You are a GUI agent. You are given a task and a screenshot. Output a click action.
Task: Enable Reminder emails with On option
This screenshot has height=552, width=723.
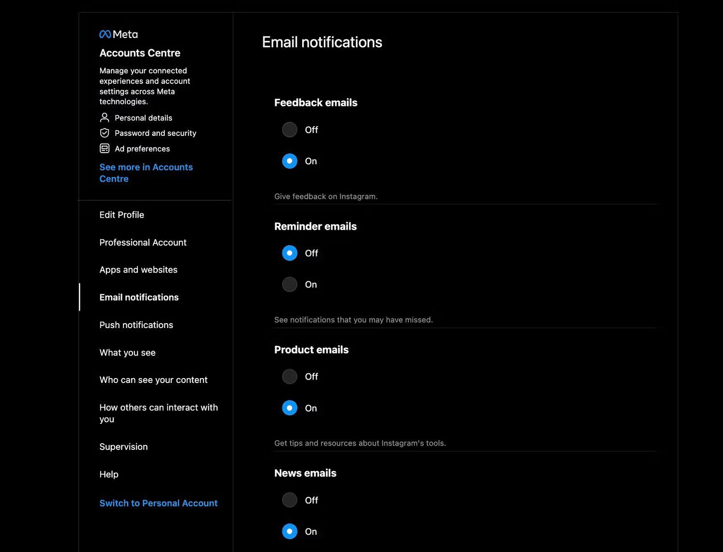[x=290, y=284]
